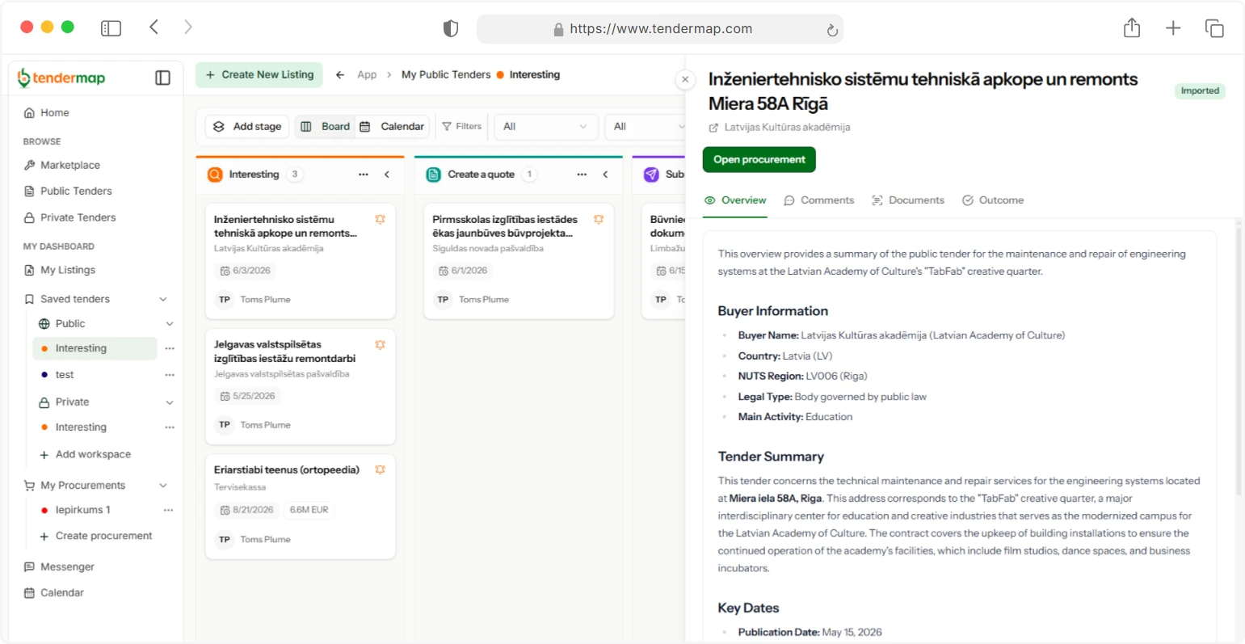This screenshot has height=644, width=1245.
Task: Click the Add stage button
Action: click(x=247, y=127)
